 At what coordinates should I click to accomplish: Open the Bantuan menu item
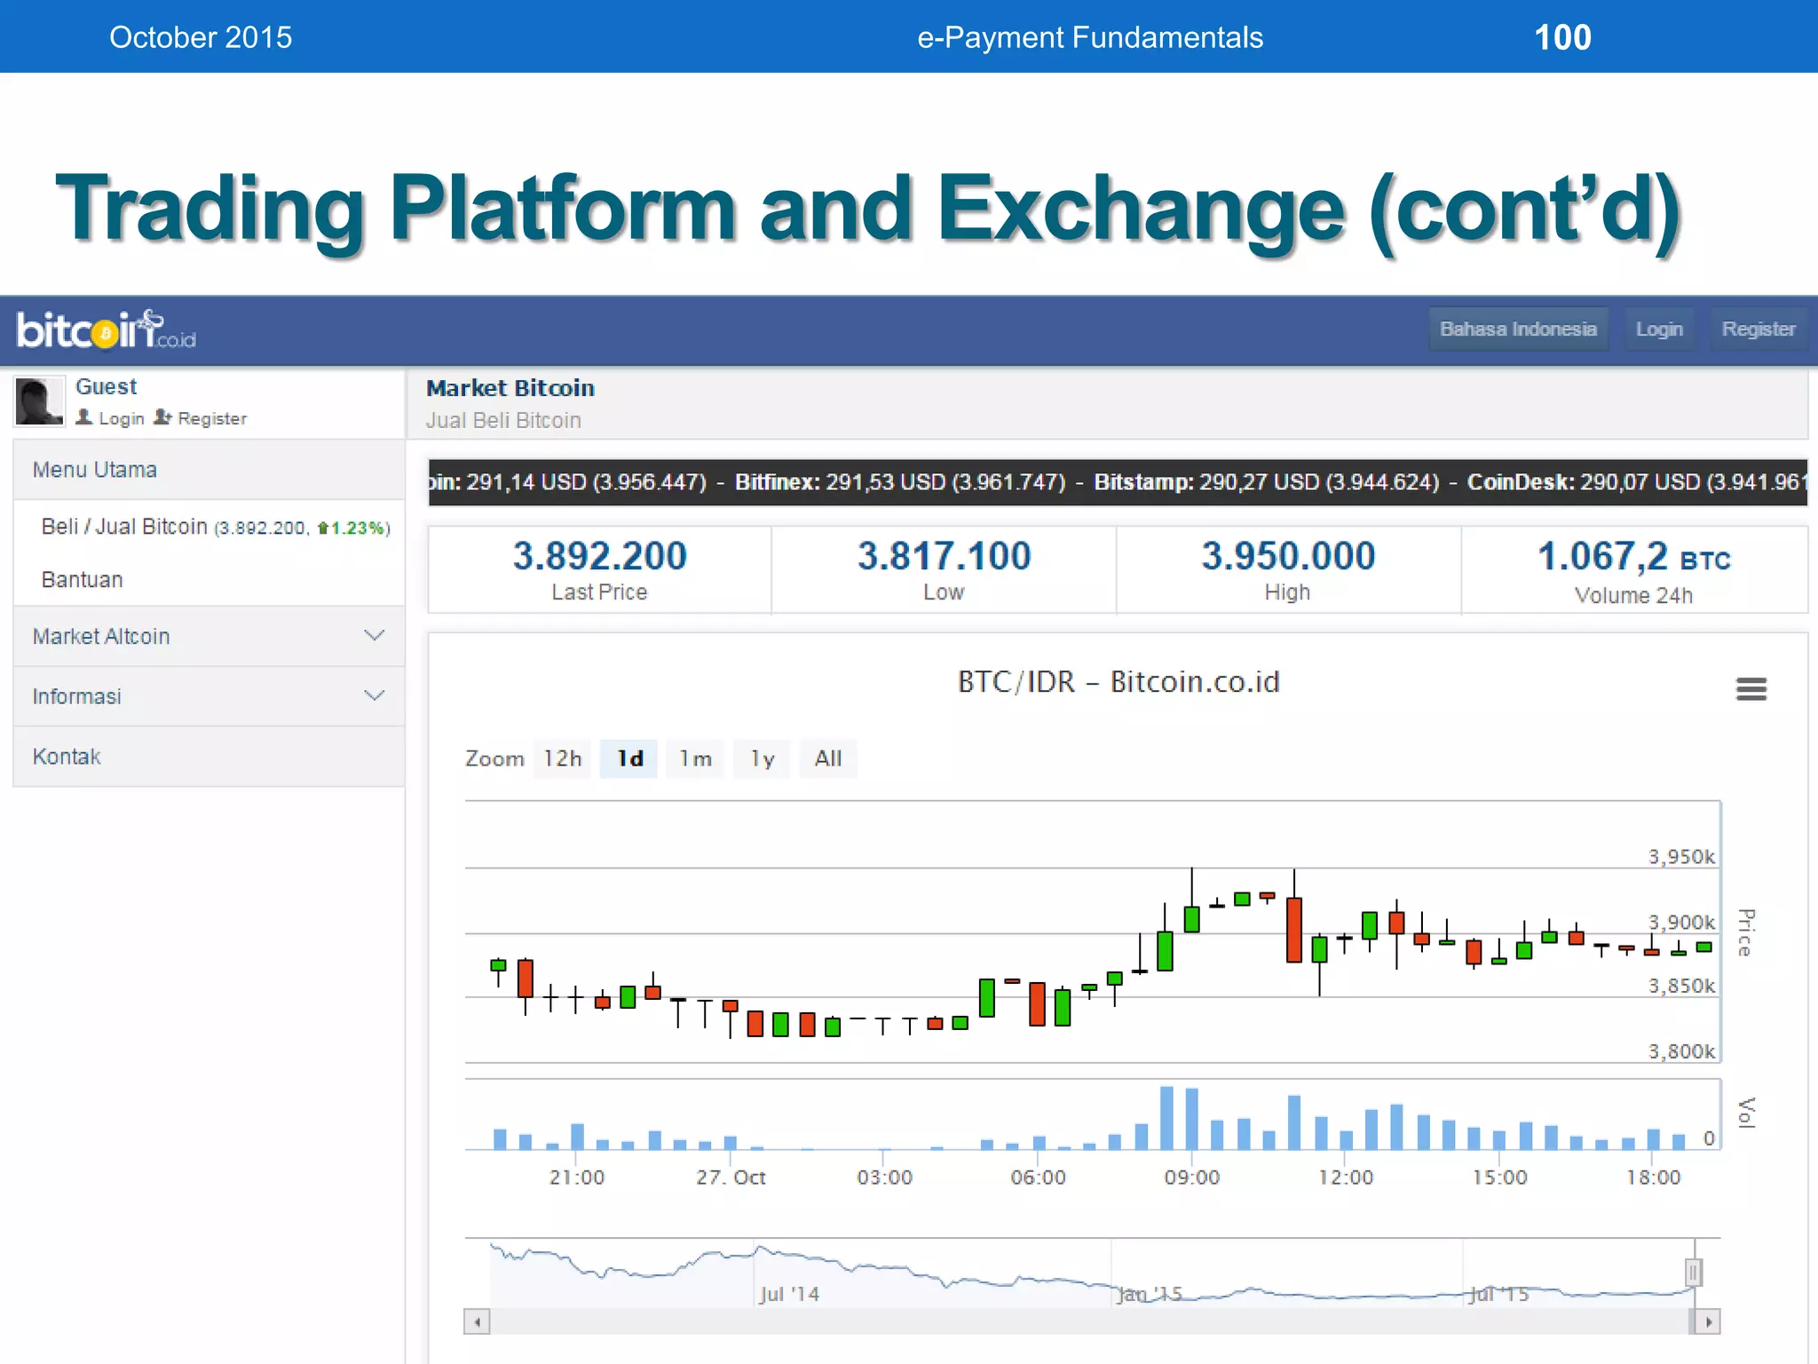(209, 580)
